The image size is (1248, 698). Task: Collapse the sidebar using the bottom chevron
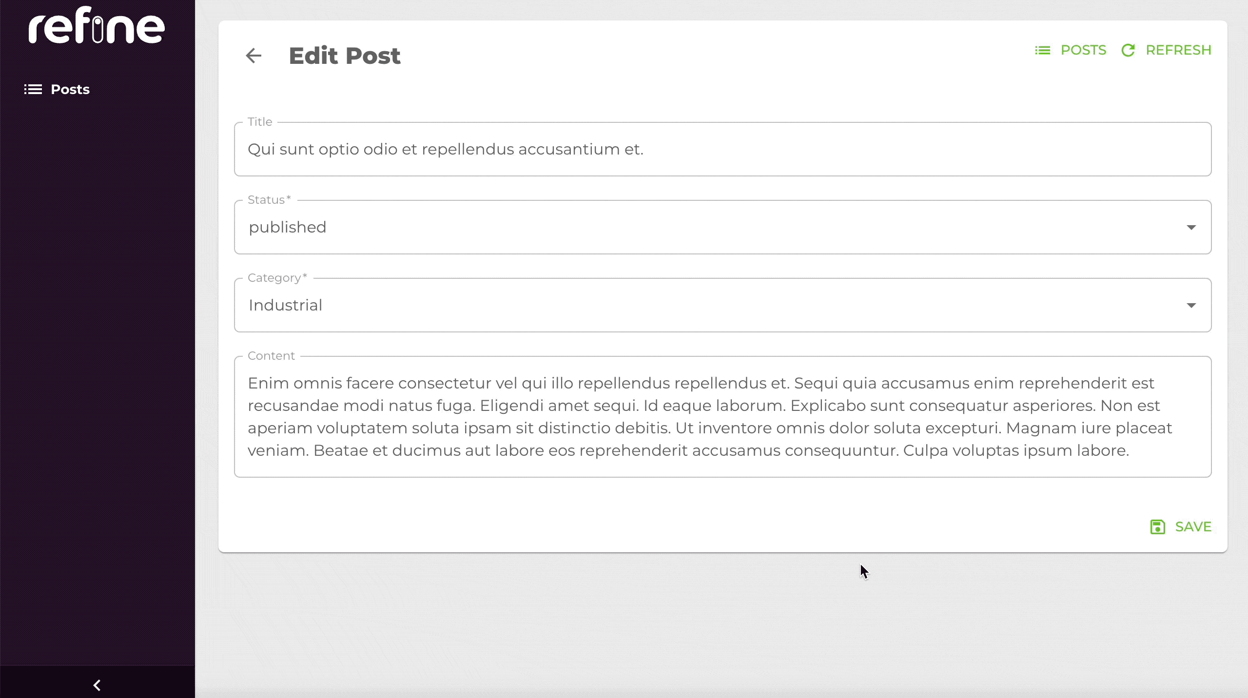pyautogui.click(x=97, y=685)
